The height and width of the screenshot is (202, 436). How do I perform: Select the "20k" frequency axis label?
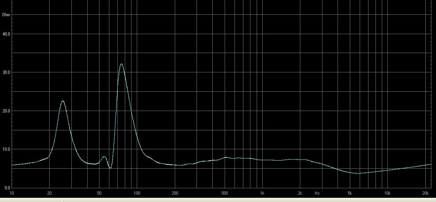coord(425,193)
